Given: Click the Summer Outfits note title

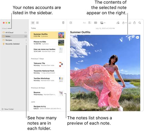Looking at the screenshot, I should [80, 32].
